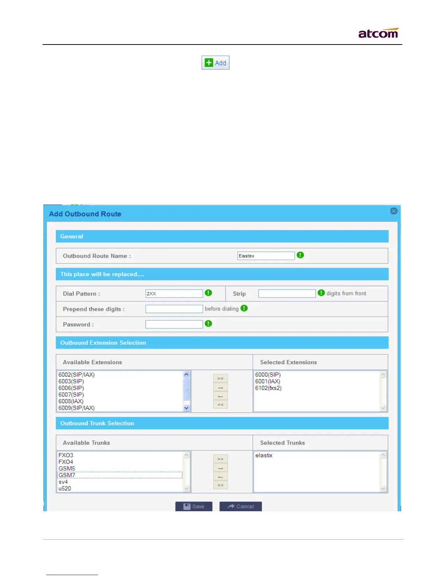The width and height of the screenshot is (446, 578).
Task: Click info icon beside Dial Pattern field
Action: pos(208,293)
